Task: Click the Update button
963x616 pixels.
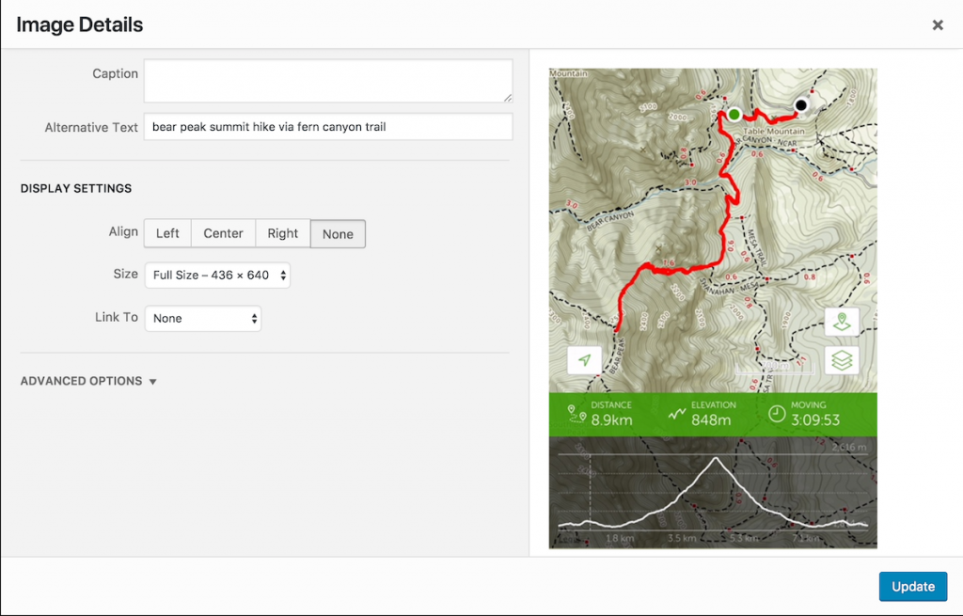Action: (x=912, y=587)
